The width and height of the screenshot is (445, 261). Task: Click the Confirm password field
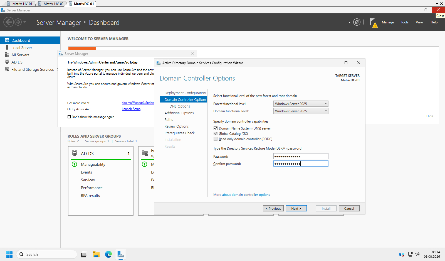[x=301, y=164]
